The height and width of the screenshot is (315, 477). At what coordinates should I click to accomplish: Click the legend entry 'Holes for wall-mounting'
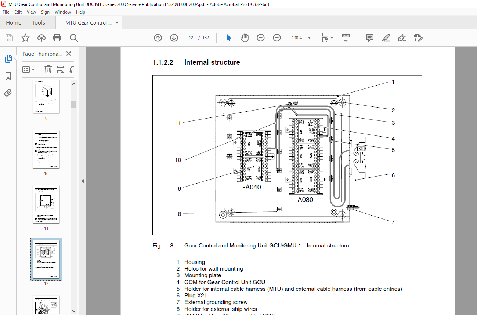coord(214,269)
